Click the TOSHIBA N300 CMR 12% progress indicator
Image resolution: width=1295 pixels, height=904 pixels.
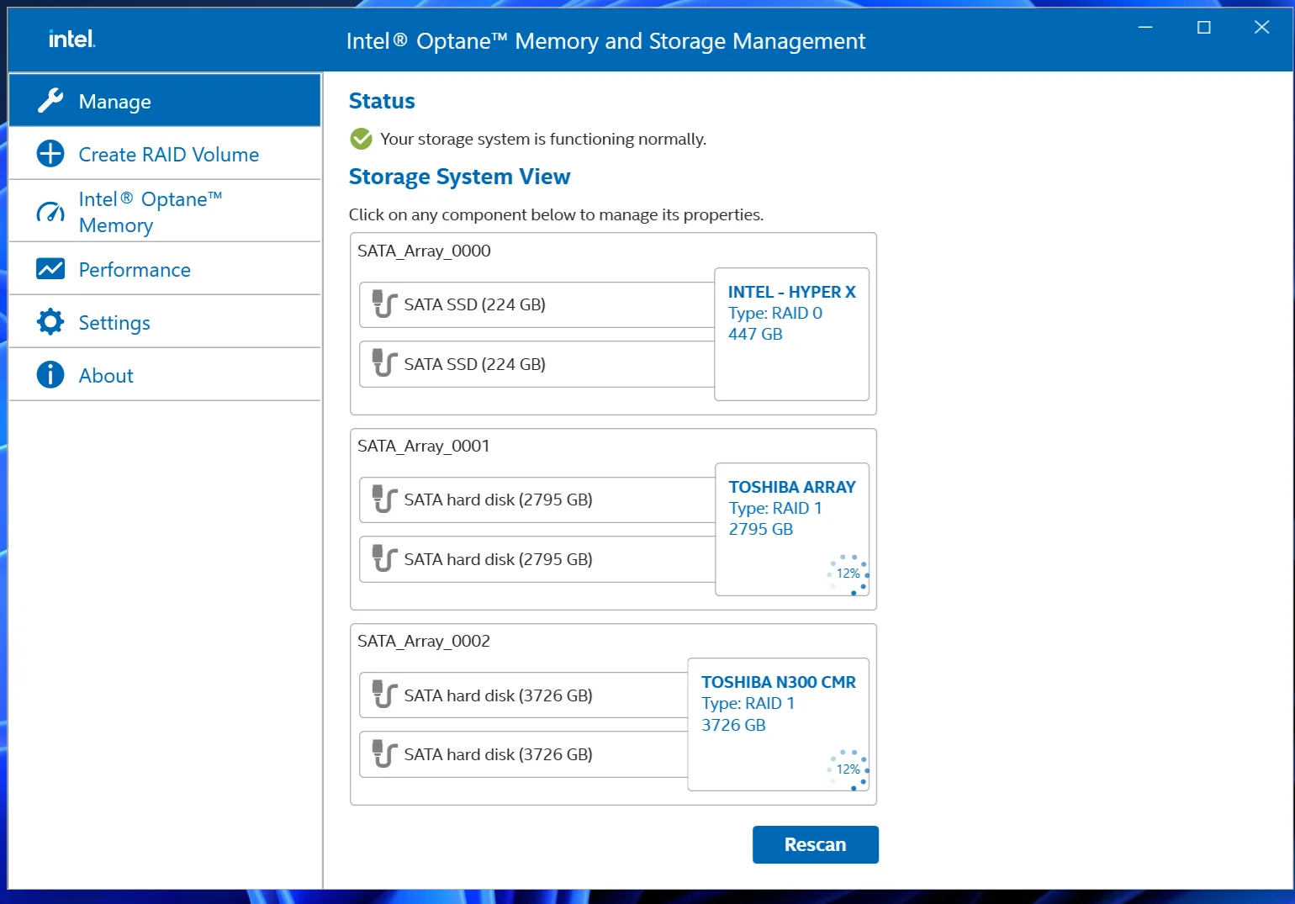848,769
